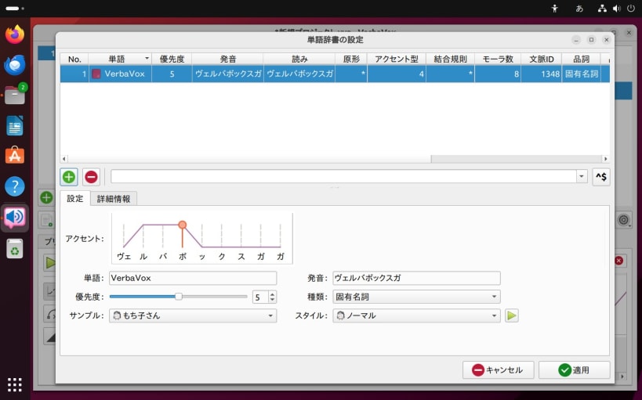Remove selected word with red minus icon
This screenshot has height=400, width=642.
point(91,177)
